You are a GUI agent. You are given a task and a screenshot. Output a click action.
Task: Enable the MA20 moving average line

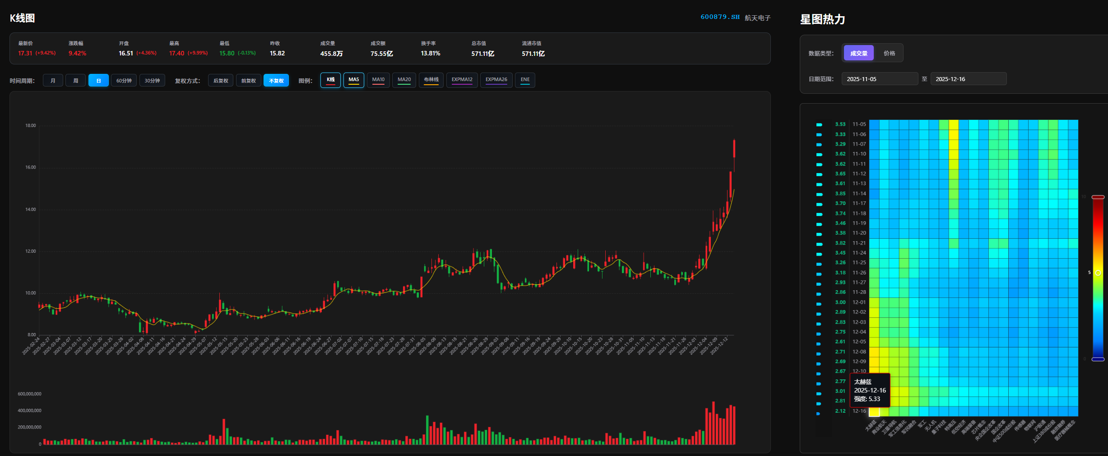point(404,80)
